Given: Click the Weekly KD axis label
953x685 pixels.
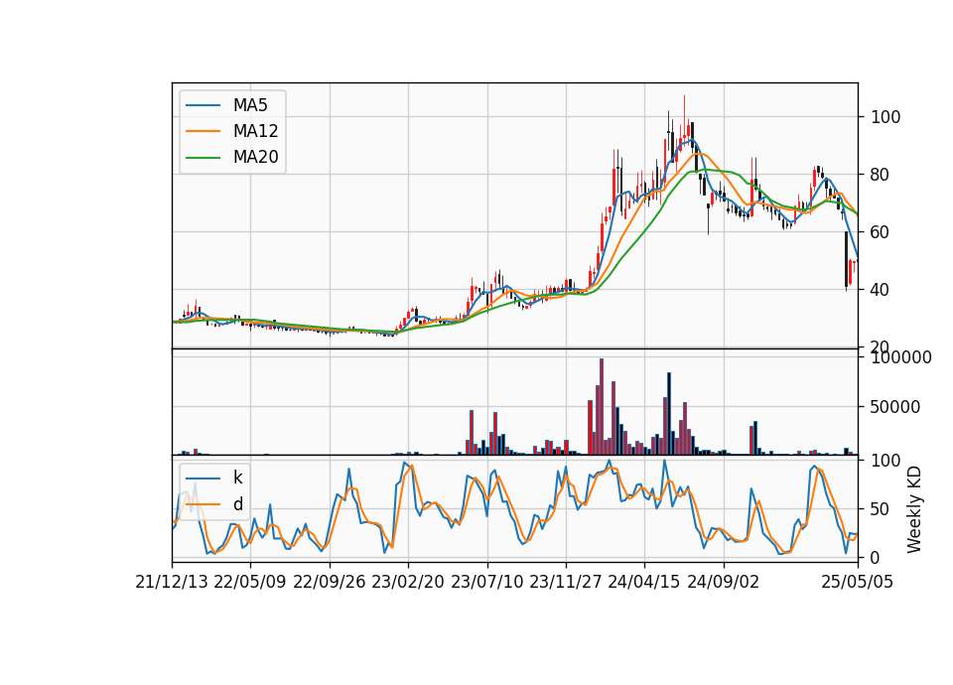Looking at the screenshot, I should click(914, 509).
